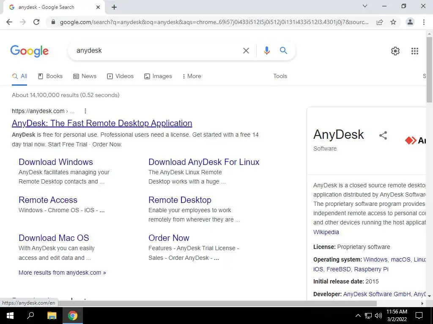
Task: Open the Chrome profile avatar
Action: click(410, 22)
